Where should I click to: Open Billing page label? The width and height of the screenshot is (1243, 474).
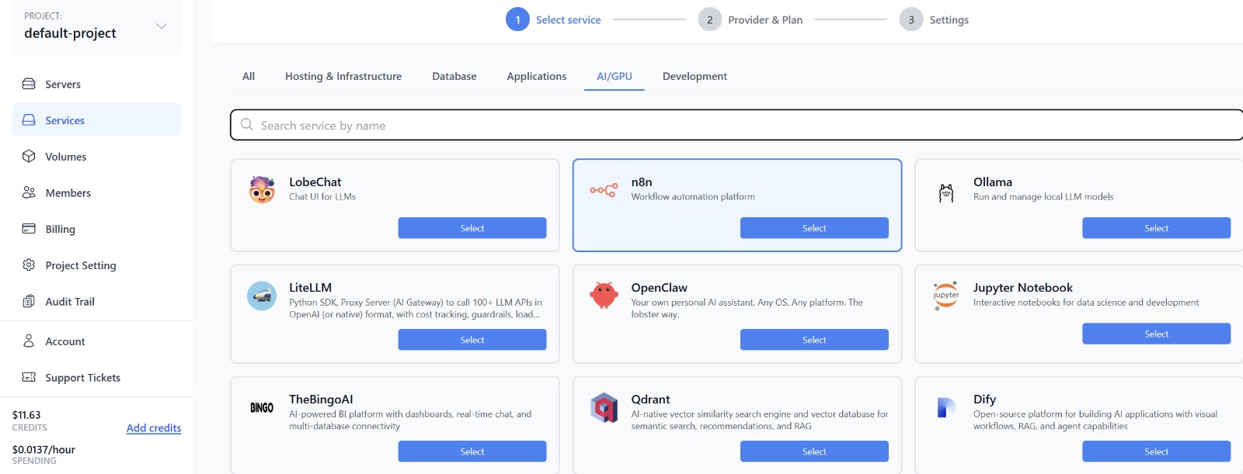coord(61,229)
